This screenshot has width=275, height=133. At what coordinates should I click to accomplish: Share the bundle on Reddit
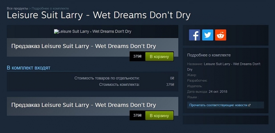click(x=221, y=35)
